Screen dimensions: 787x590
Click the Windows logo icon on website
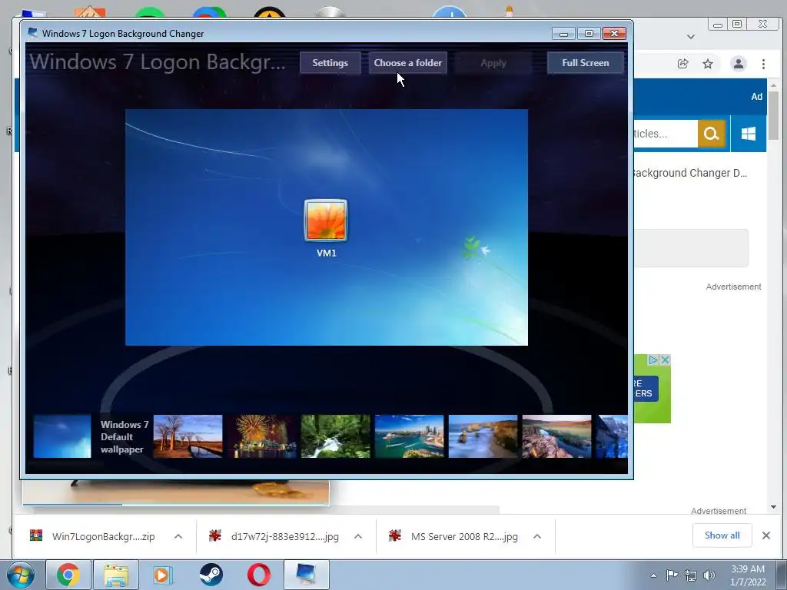[x=749, y=134]
